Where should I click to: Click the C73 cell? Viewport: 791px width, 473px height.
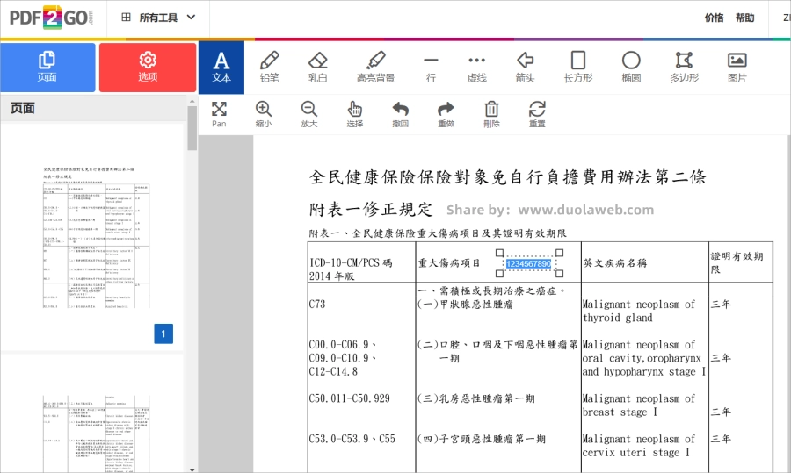[317, 304]
